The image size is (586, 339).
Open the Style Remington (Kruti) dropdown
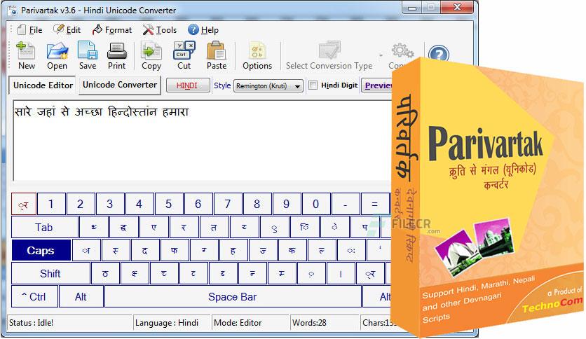[268, 86]
